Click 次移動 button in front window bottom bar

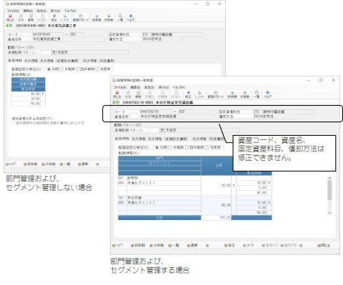tap(156, 245)
